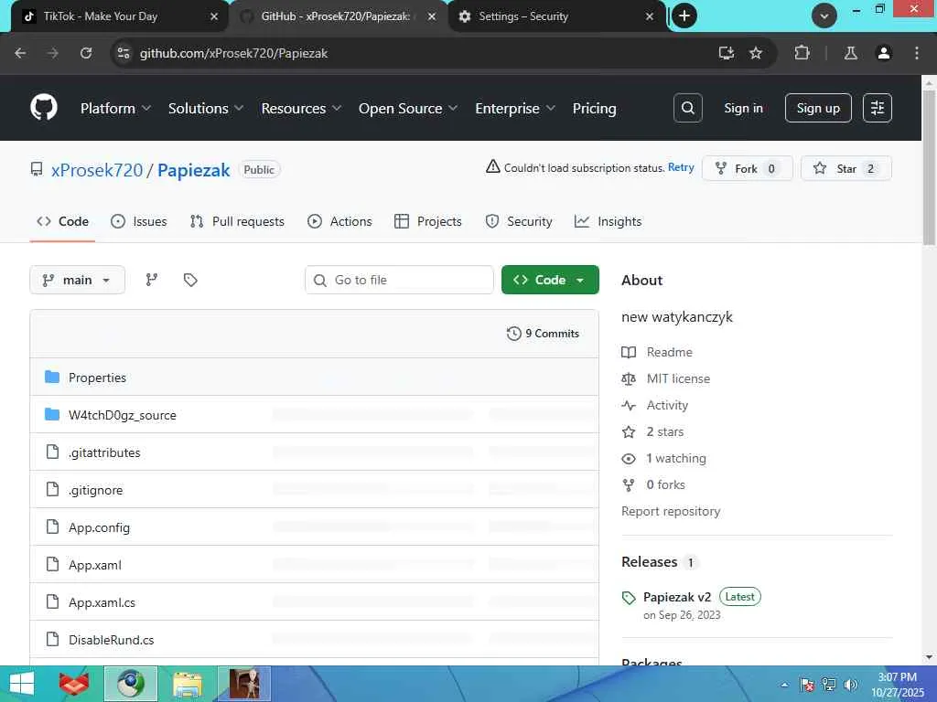Click the install app icon in address bar

point(726,53)
